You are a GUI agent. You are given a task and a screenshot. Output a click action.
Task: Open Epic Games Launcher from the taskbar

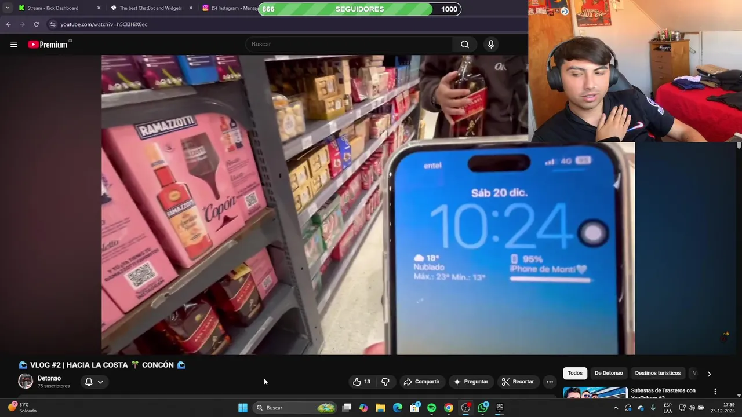(x=500, y=408)
